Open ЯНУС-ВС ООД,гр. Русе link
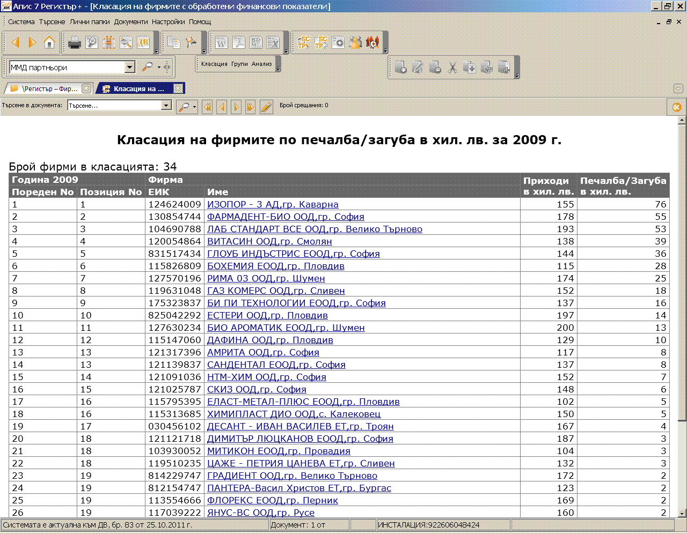 coord(261,513)
